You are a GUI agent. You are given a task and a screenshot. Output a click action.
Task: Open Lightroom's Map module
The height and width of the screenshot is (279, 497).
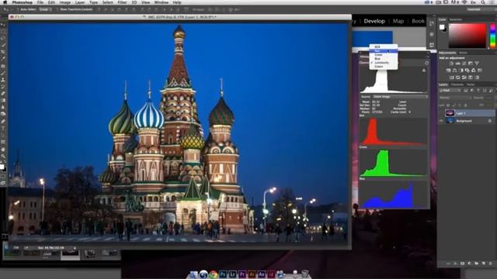(398, 21)
